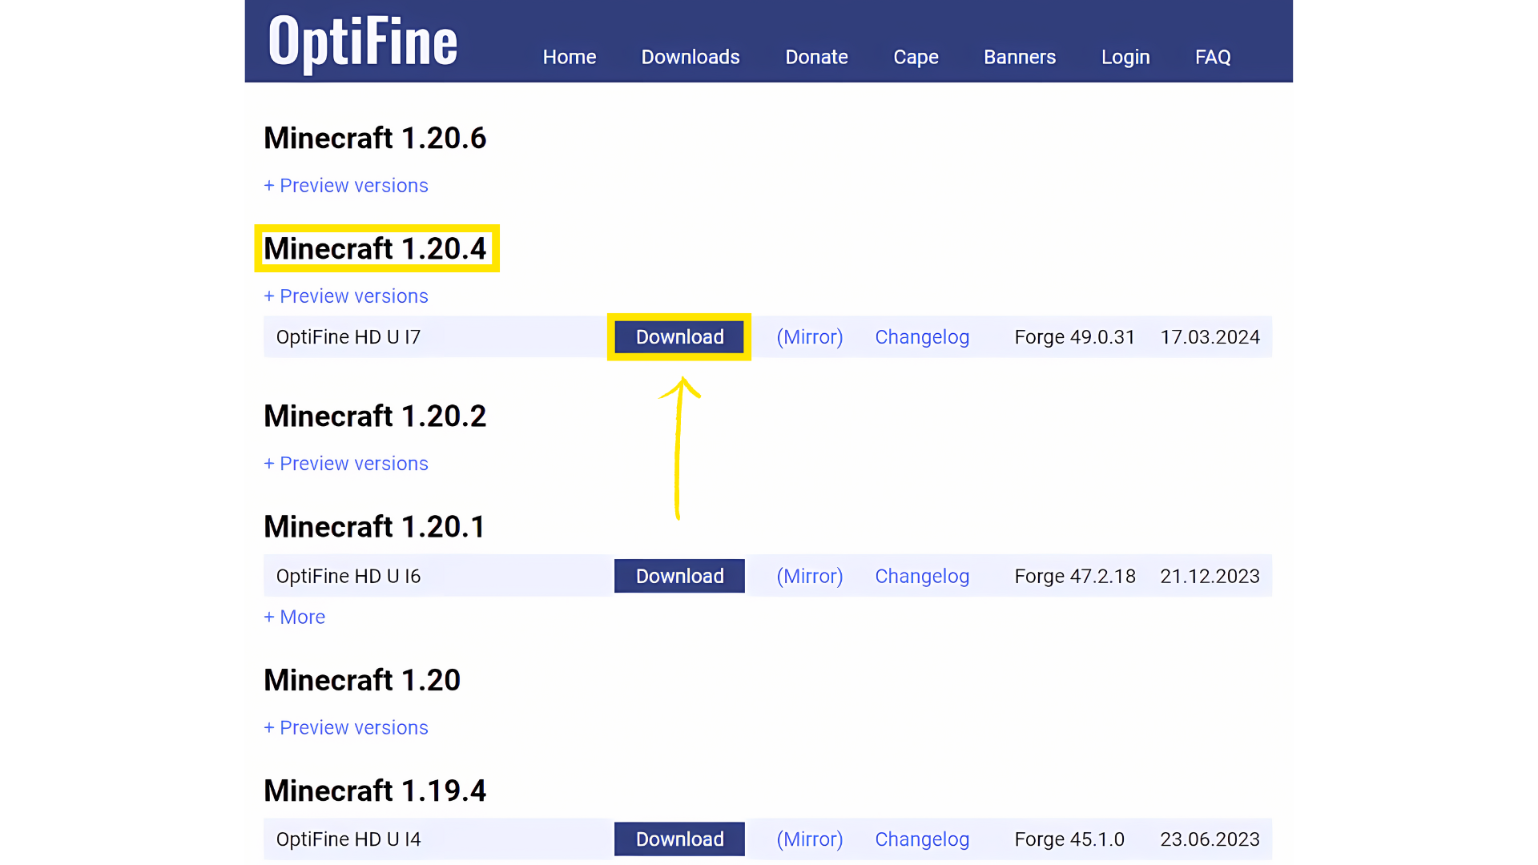Select the Minecraft 1.20 heading
The height and width of the screenshot is (865, 1538).
click(x=362, y=680)
